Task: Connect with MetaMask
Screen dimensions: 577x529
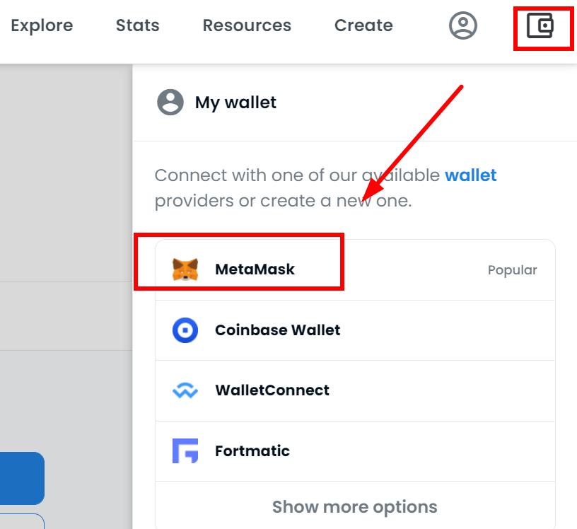Action: [355, 270]
